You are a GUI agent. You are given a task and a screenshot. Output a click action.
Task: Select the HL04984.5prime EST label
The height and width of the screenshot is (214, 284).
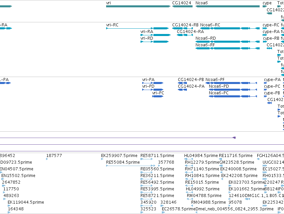(201, 156)
